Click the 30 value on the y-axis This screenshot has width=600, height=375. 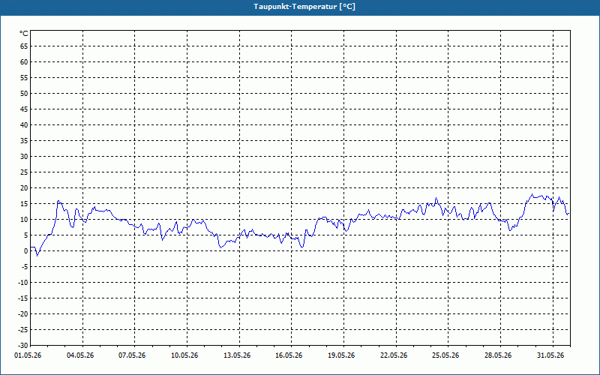click(x=24, y=157)
